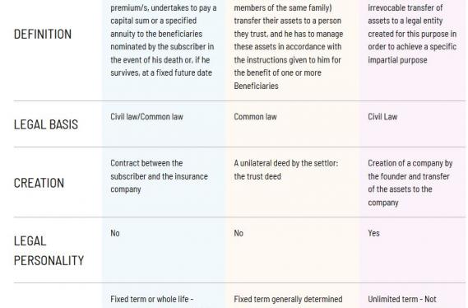Click 'Unlimited term - Not' cell text
Screen dimensions: 468x308
(401, 299)
